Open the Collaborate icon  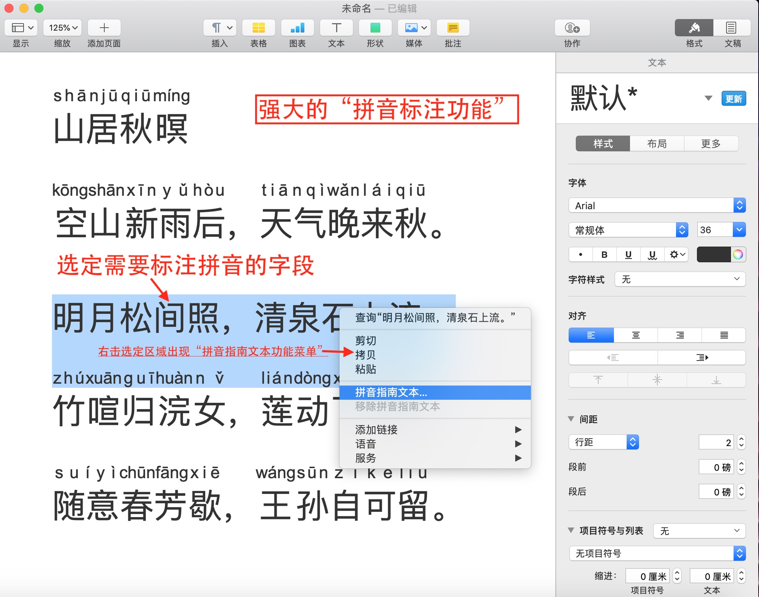click(572, 28)
